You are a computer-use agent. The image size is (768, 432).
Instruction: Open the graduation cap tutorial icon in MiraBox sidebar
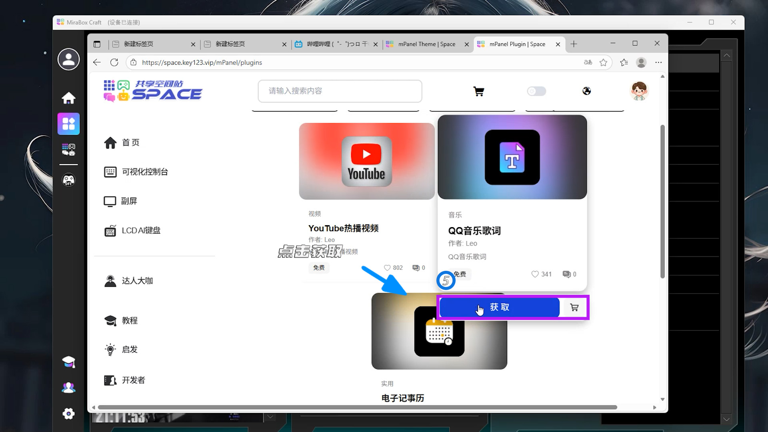[68, 362]
